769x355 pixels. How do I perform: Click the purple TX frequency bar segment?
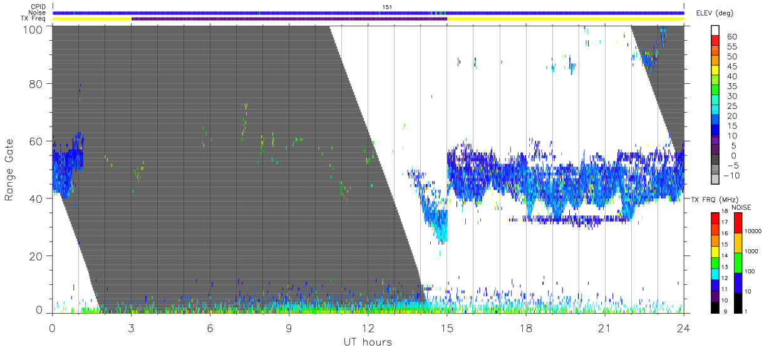tap(289, 19)
